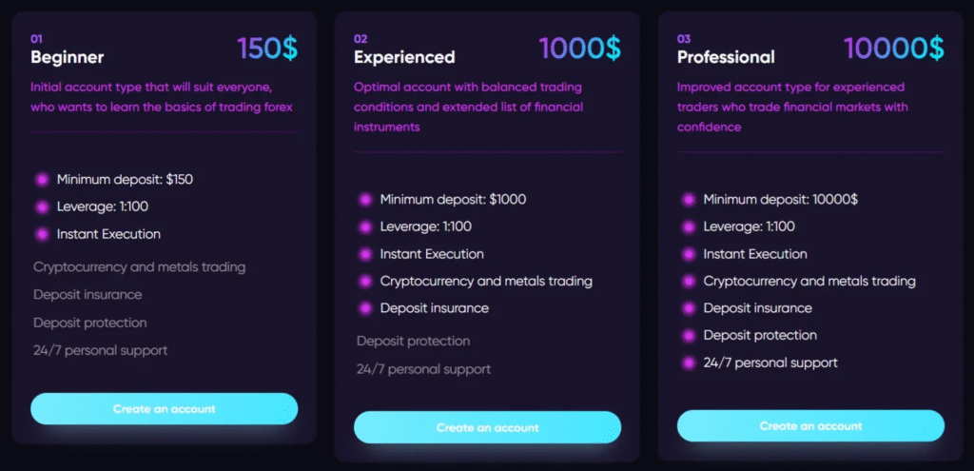Viewport: 974px width, 471px height.
Task: Click greyed-out 24/7 personal support in Experienced plan
Action: 423,368
